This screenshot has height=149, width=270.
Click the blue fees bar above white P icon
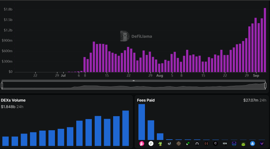coord(151,130)
